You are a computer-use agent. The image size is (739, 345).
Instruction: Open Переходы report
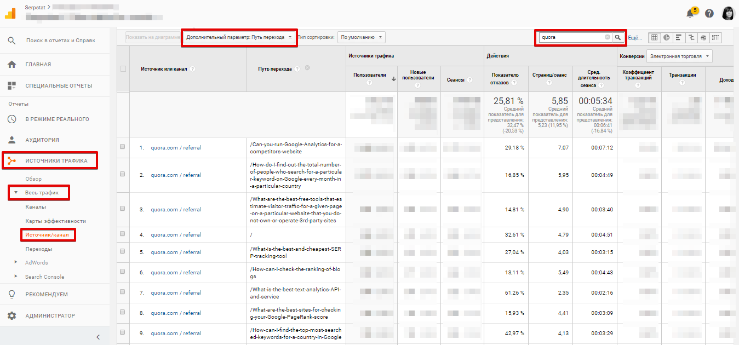click(39, 249)
